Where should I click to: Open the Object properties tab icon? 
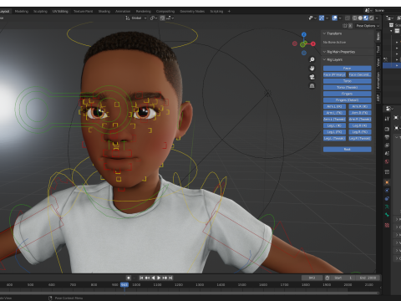[387, 182]
